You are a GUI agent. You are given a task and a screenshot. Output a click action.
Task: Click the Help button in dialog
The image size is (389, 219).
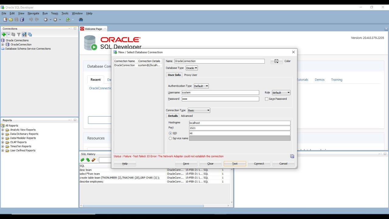(x=125, y=164)
